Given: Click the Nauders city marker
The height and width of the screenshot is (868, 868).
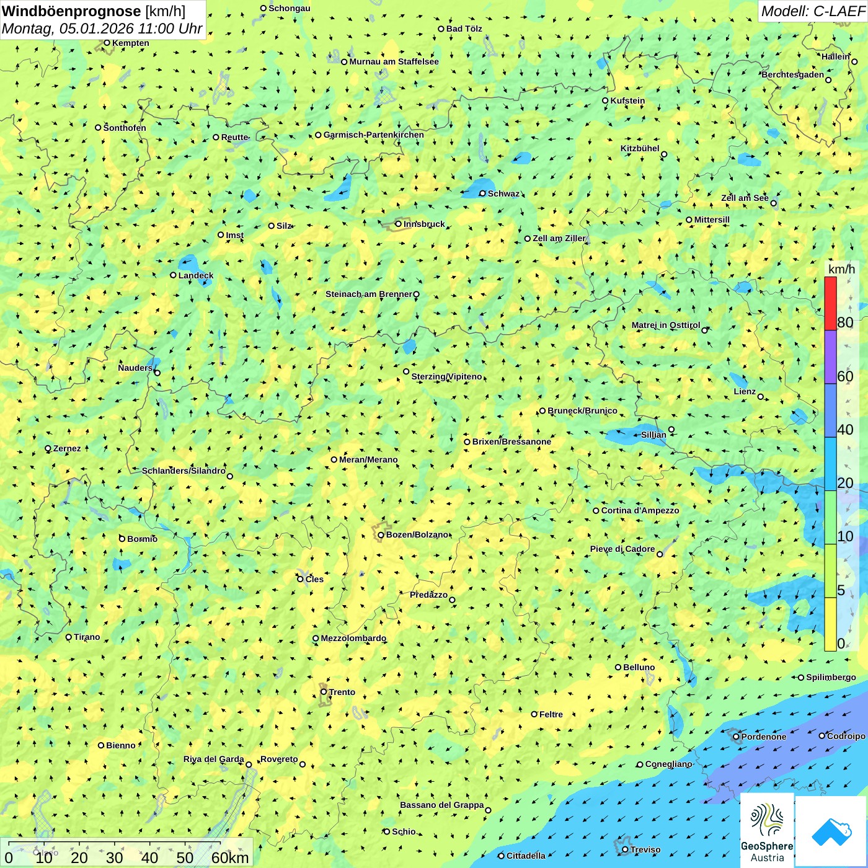Looking at the screenshot, I should click(157, 373).
